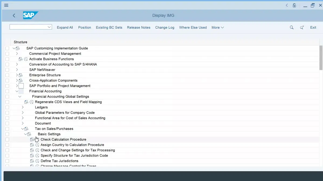Viewport: 323px width, 181px height.
Task: Click the Structure column header
Action: [x=20, y=42]
